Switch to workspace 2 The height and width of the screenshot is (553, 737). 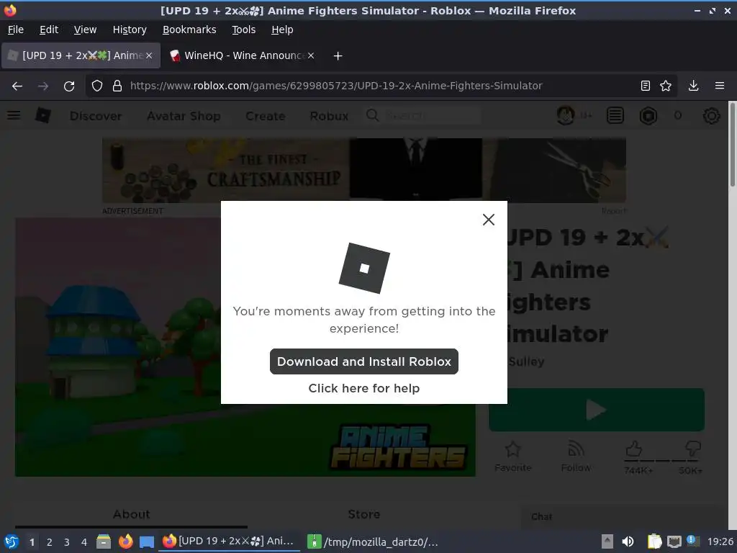click(50, 542)
